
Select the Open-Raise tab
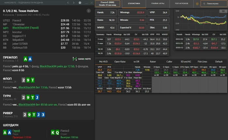pos(120,62)
